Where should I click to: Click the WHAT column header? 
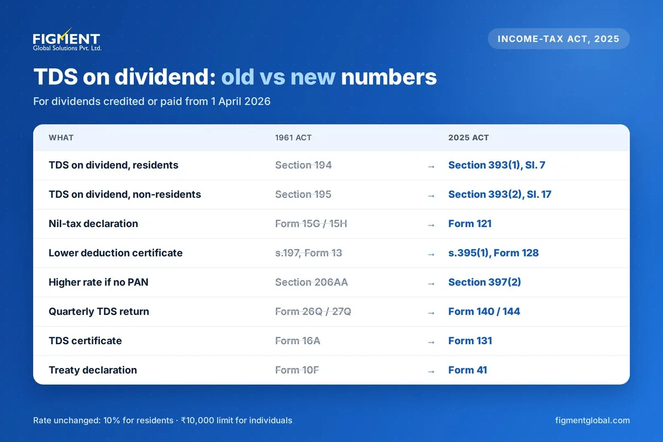click(x=61, y=138)
